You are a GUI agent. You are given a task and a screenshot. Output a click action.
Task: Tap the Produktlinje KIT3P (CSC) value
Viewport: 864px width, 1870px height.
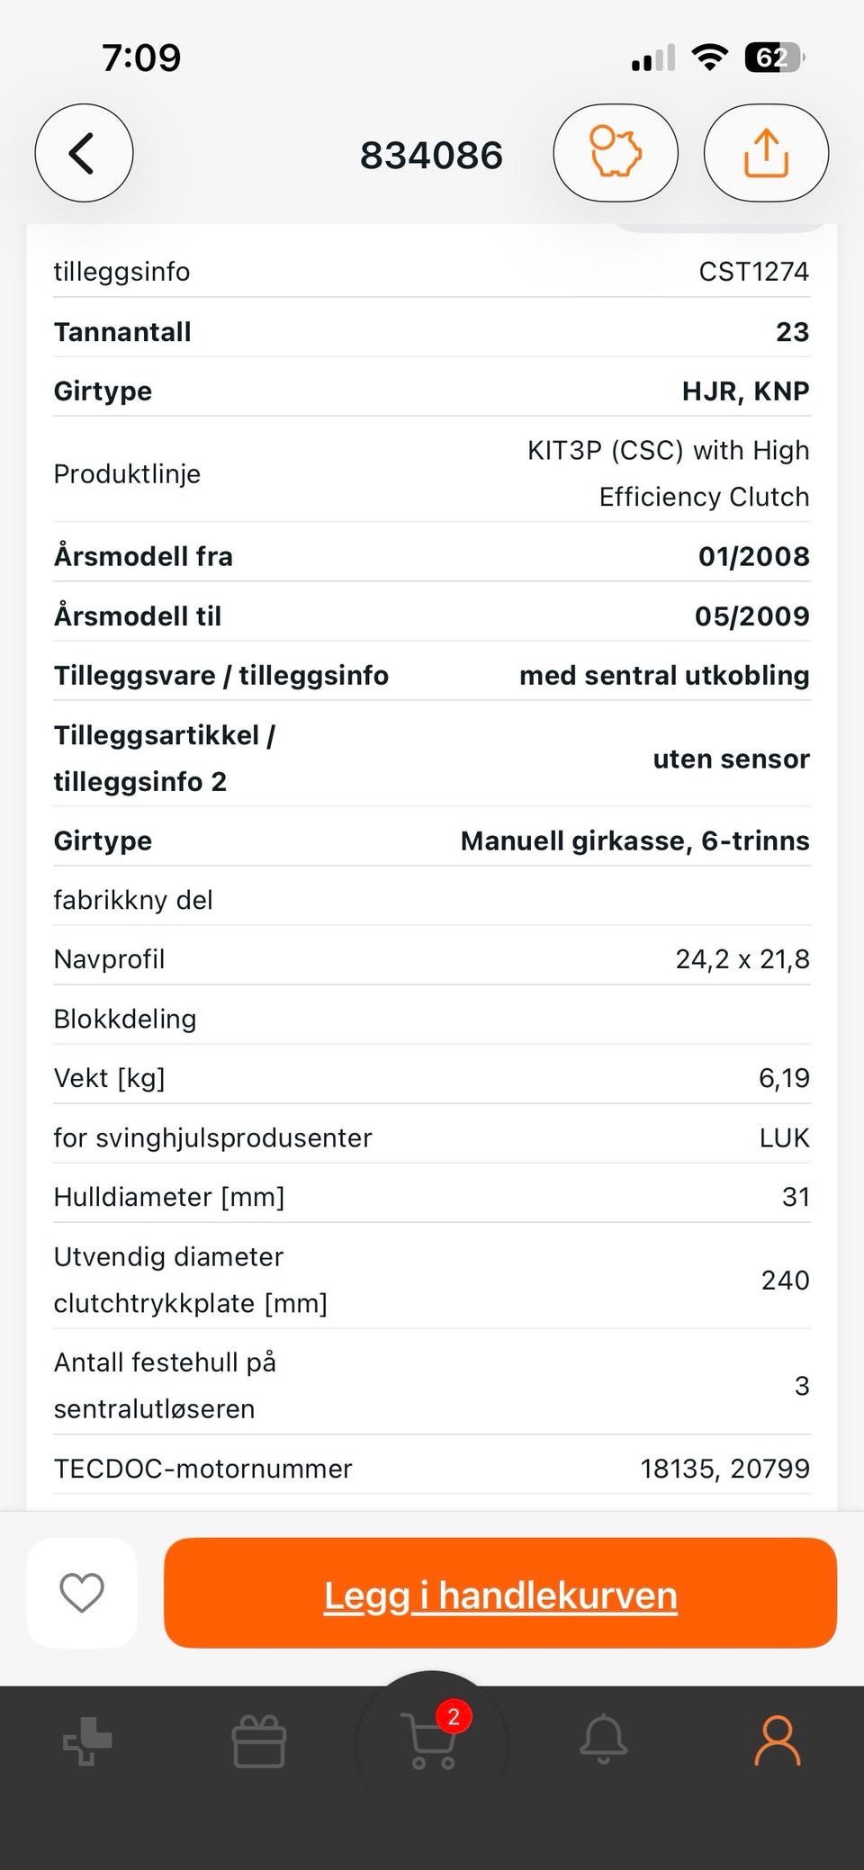coord(668,473)
